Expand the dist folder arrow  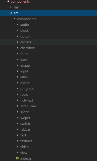(x=11, y=7)
